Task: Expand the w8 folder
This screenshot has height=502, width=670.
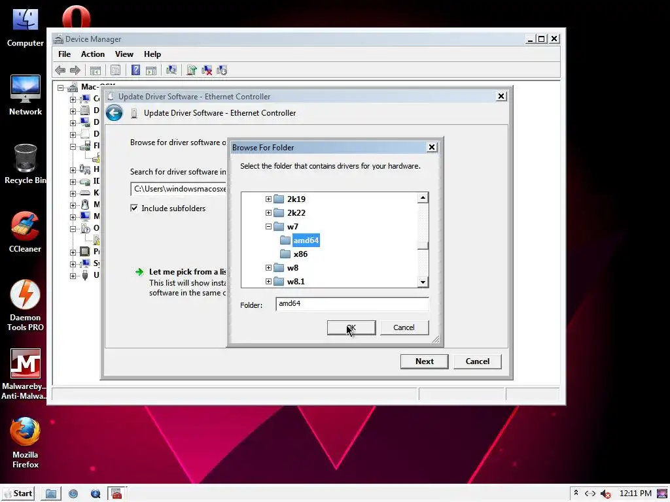Action: pos(268,267)
